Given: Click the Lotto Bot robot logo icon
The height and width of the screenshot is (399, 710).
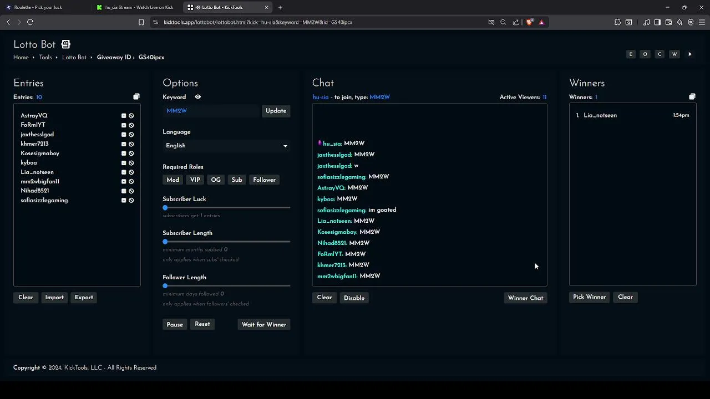Looking at the screenshot, I should point(65,44).
